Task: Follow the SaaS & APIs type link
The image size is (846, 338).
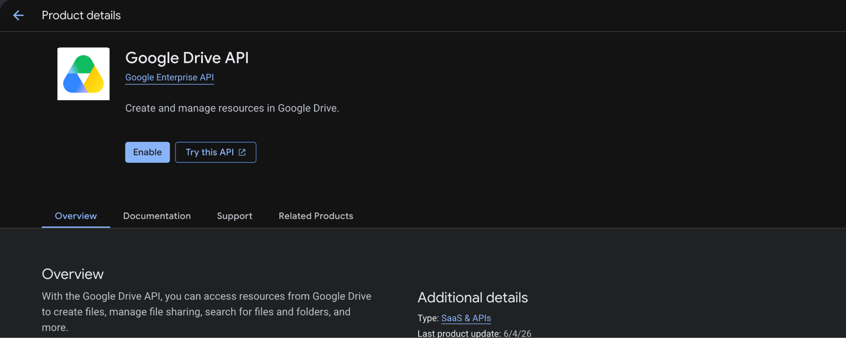Action: point(466,318)
